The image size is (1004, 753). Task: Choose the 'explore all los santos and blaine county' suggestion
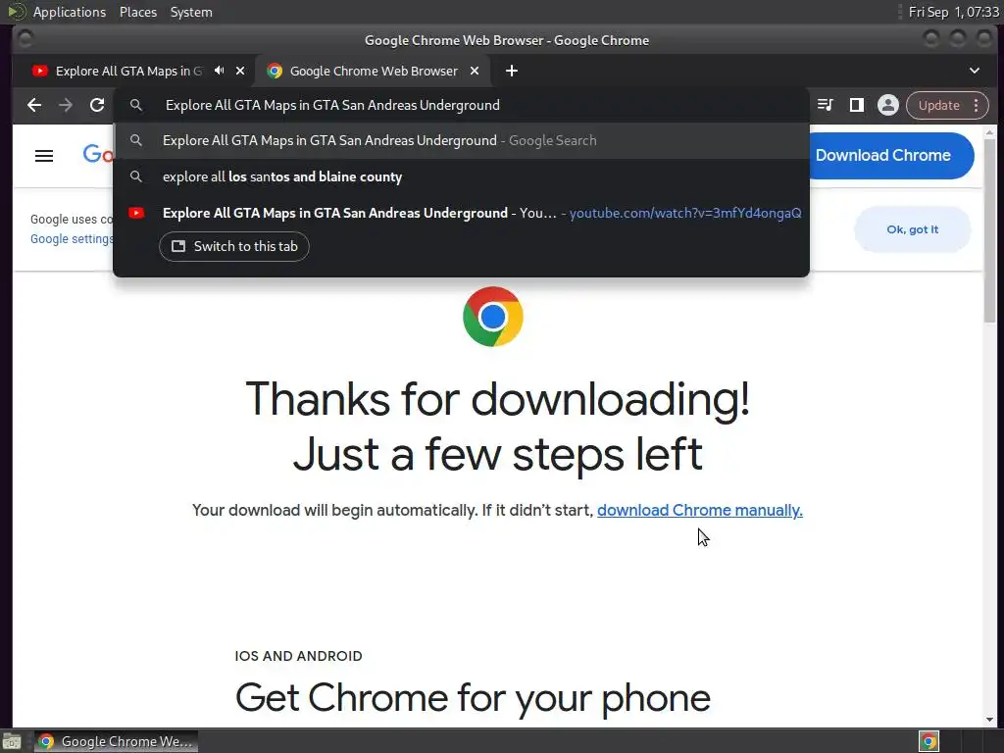click(x=461, y=176)
